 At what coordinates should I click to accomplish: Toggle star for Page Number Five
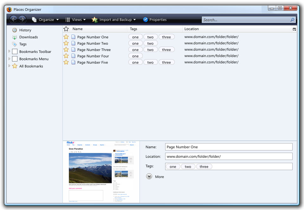(66, 62)
